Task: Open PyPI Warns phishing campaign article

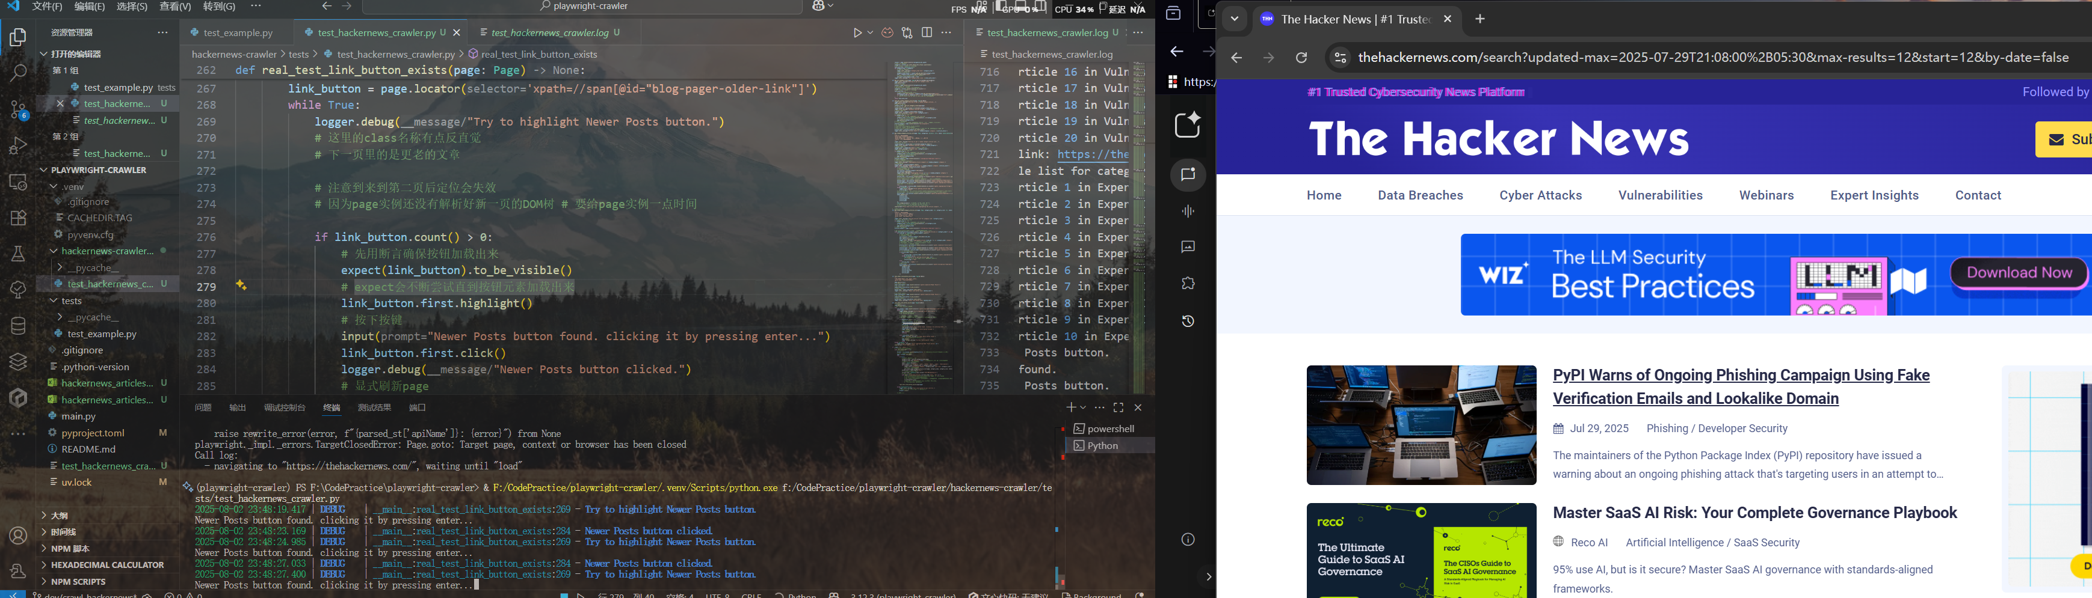Action: [1741, 387]
